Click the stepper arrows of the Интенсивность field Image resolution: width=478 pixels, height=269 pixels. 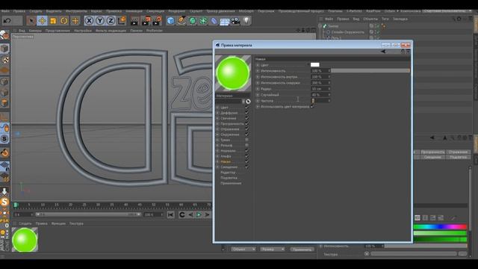tap(329, 71)
